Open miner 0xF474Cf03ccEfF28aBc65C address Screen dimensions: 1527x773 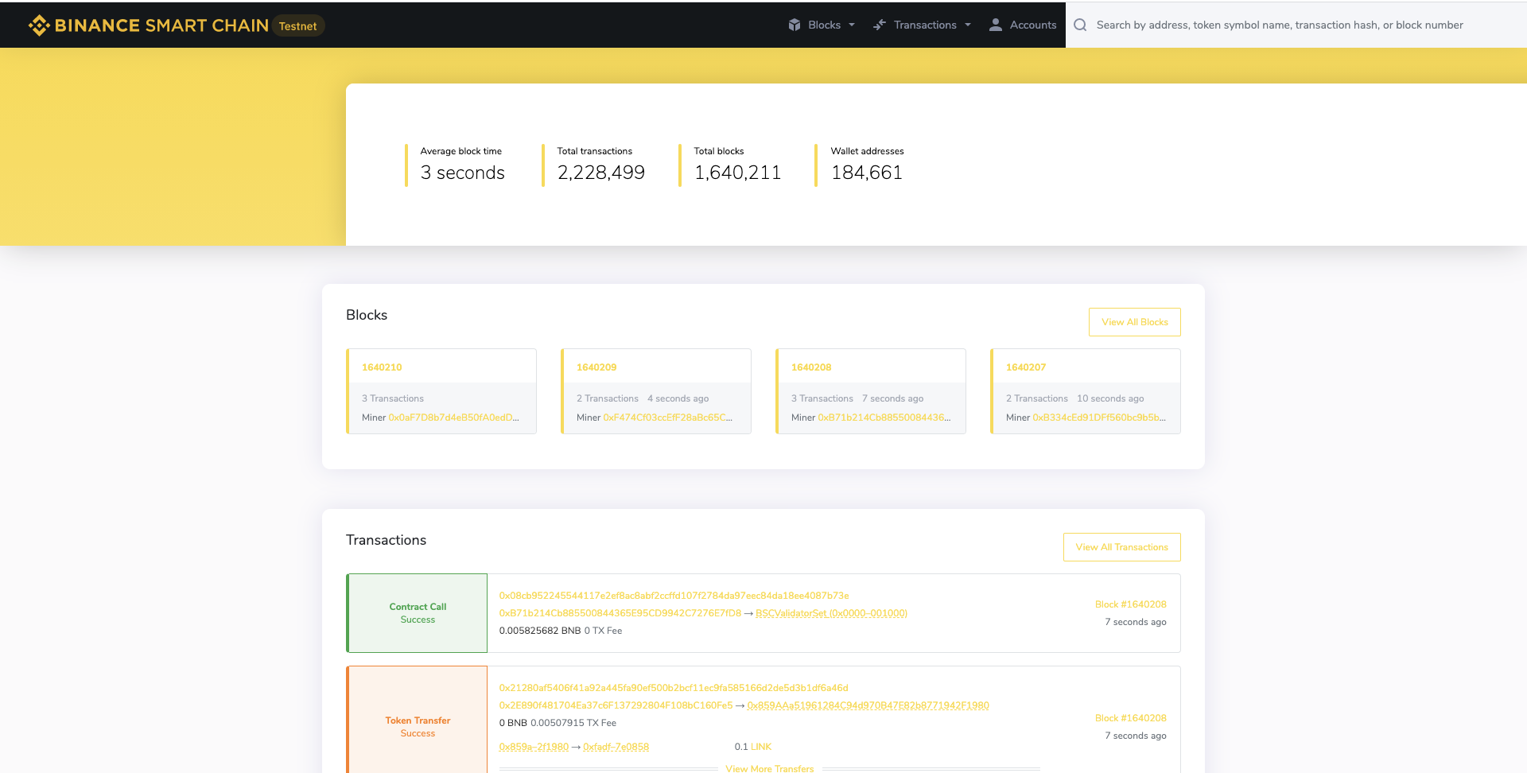tap(668, 418)
